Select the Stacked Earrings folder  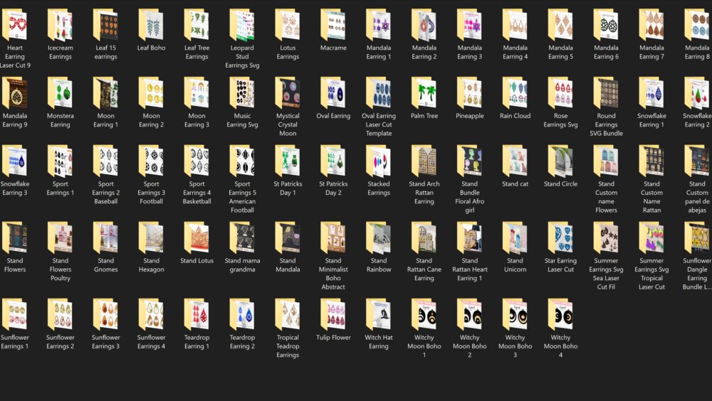coord(379,161)
